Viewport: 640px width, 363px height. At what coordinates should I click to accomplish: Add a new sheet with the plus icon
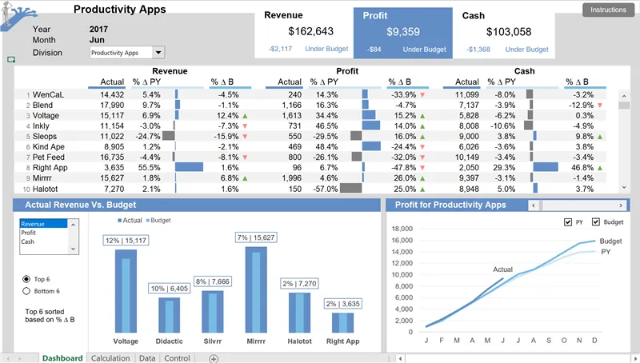214,359
